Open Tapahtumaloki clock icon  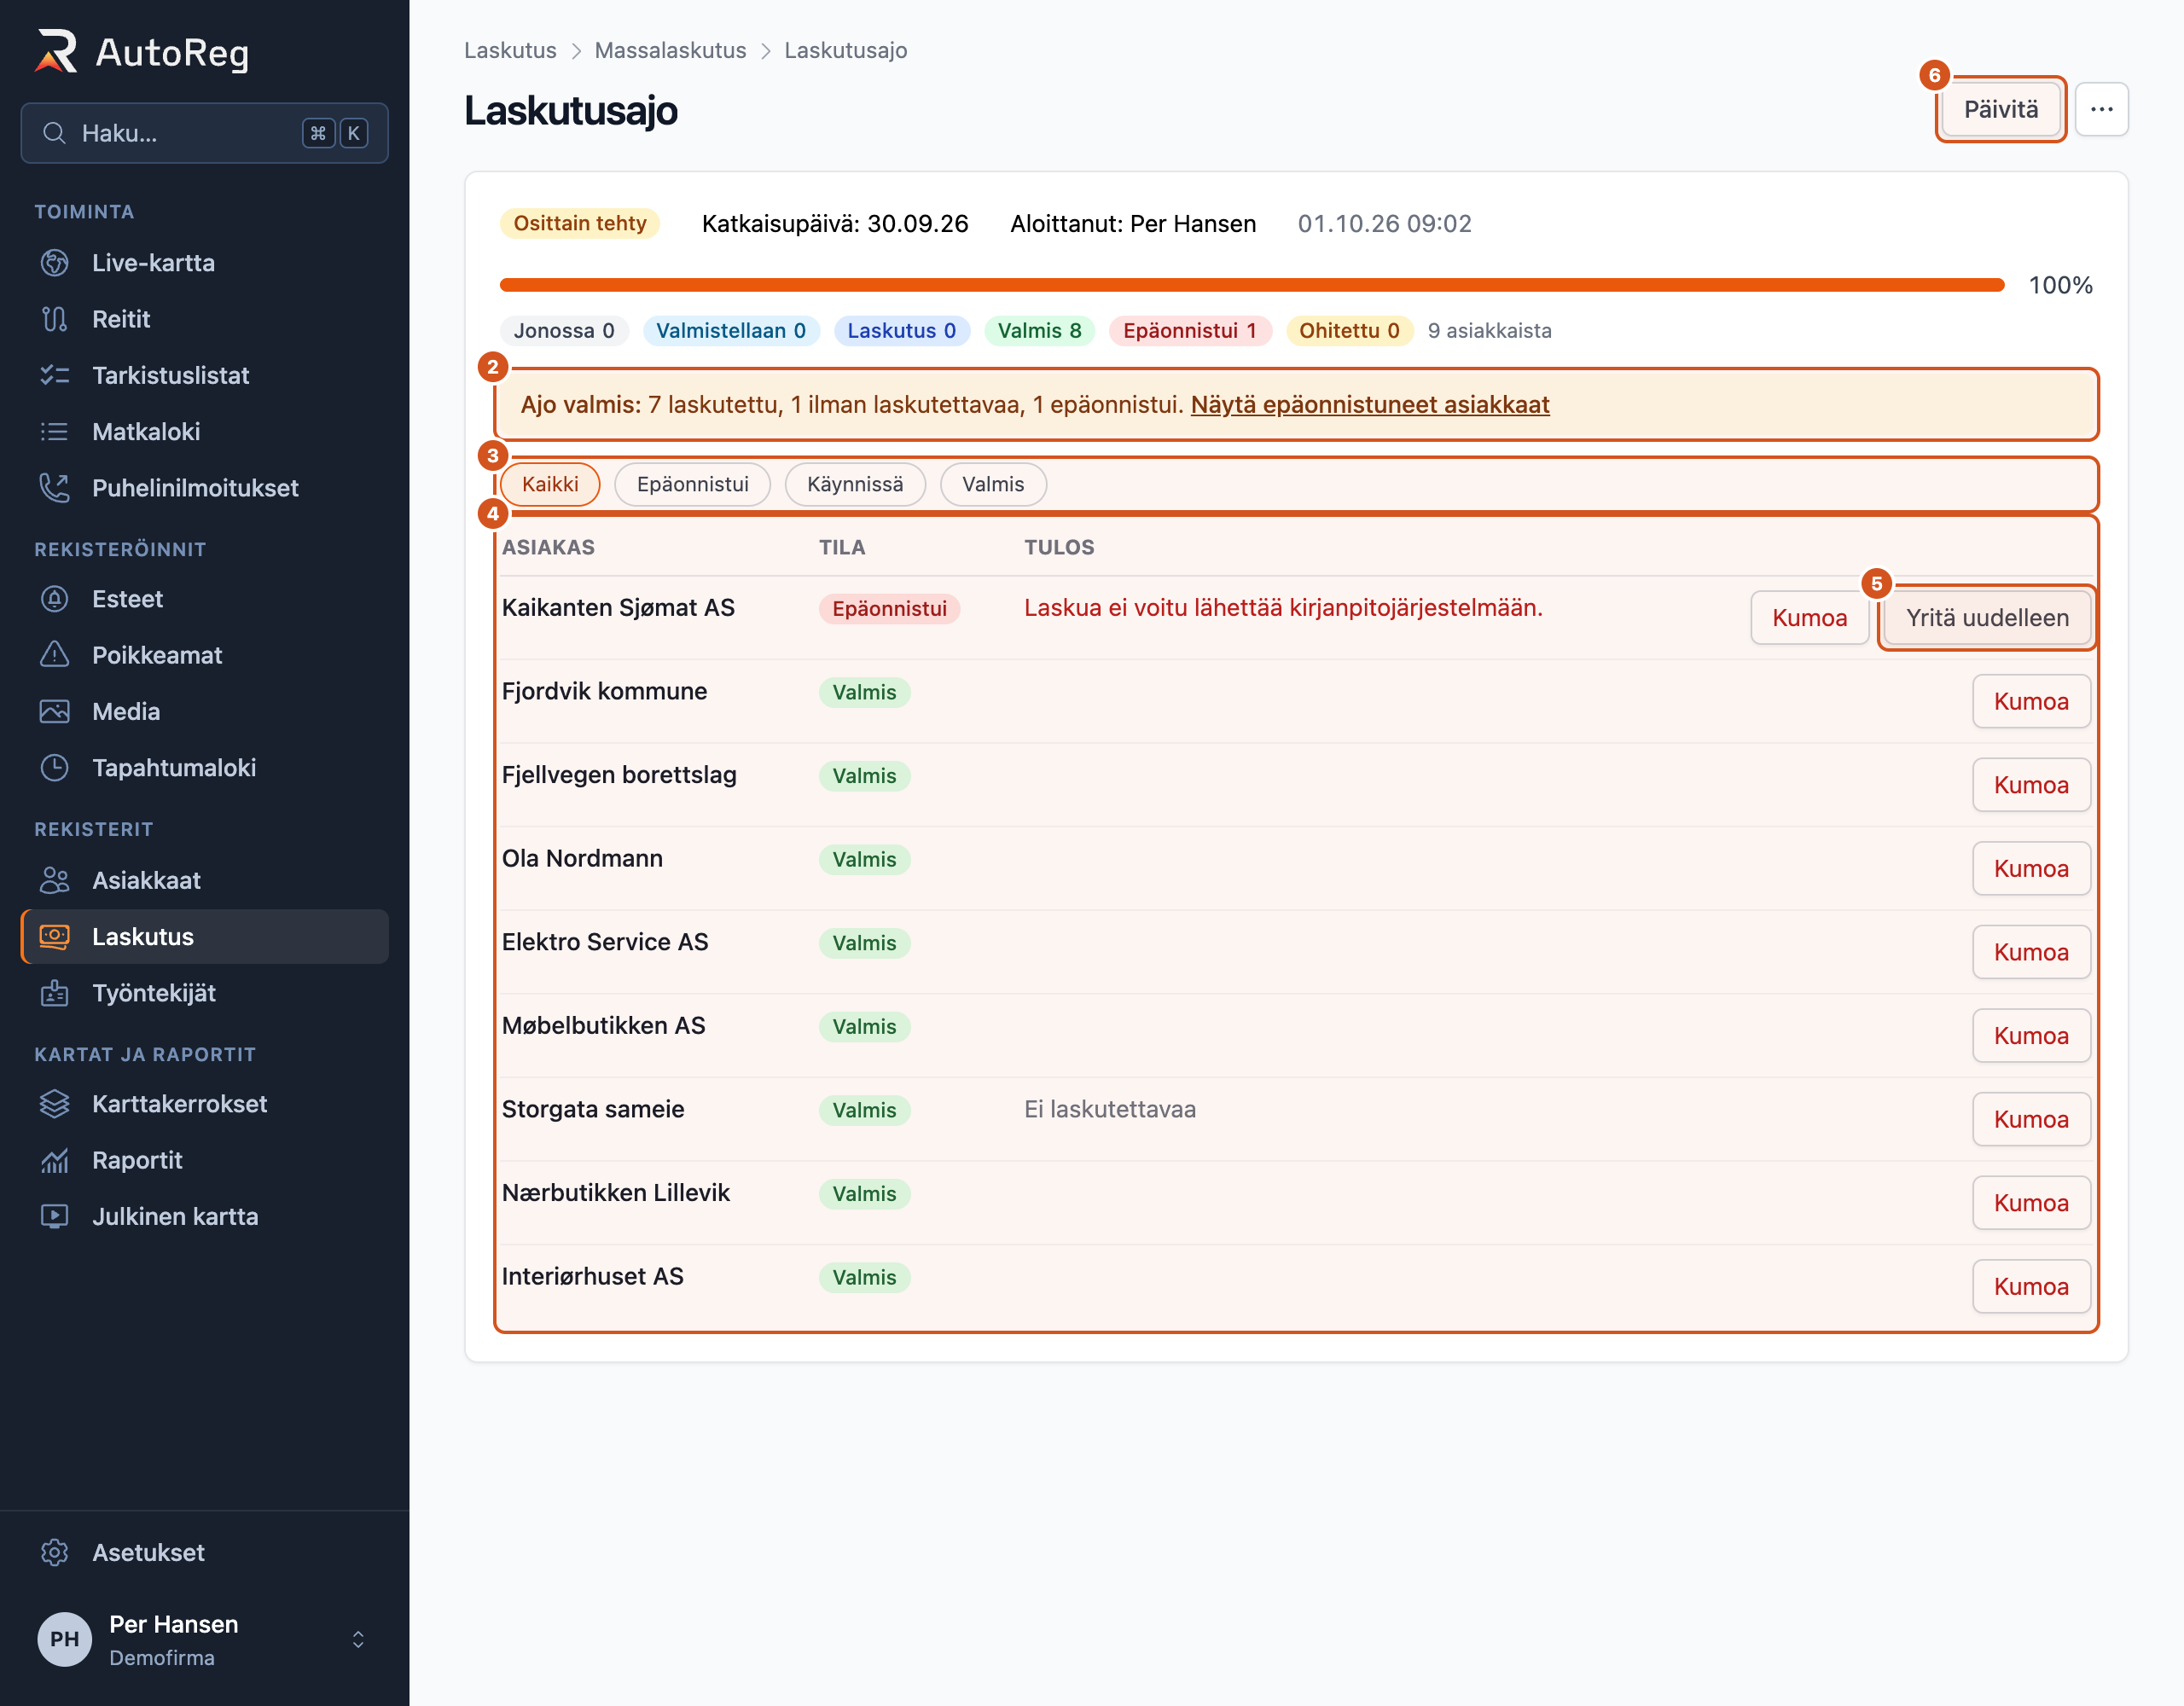pyautogui.click(x=54, y=767)
